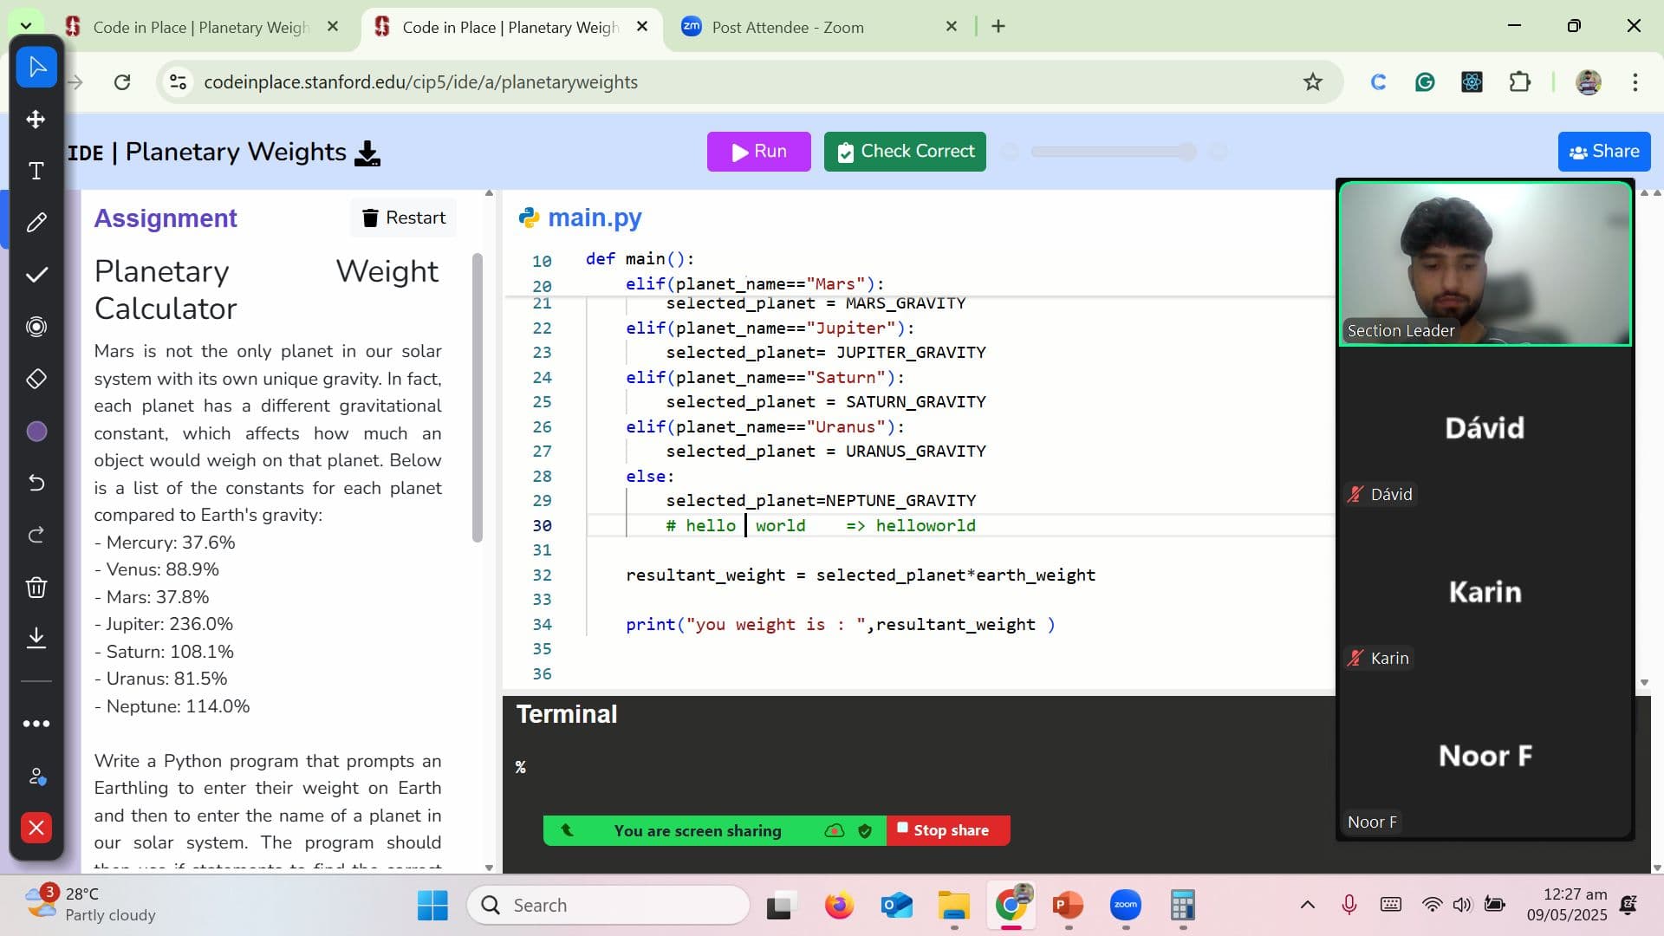Pick the Spotlight annotation tool
Viewport: 1664px width, 936px height.
[36, 327]
